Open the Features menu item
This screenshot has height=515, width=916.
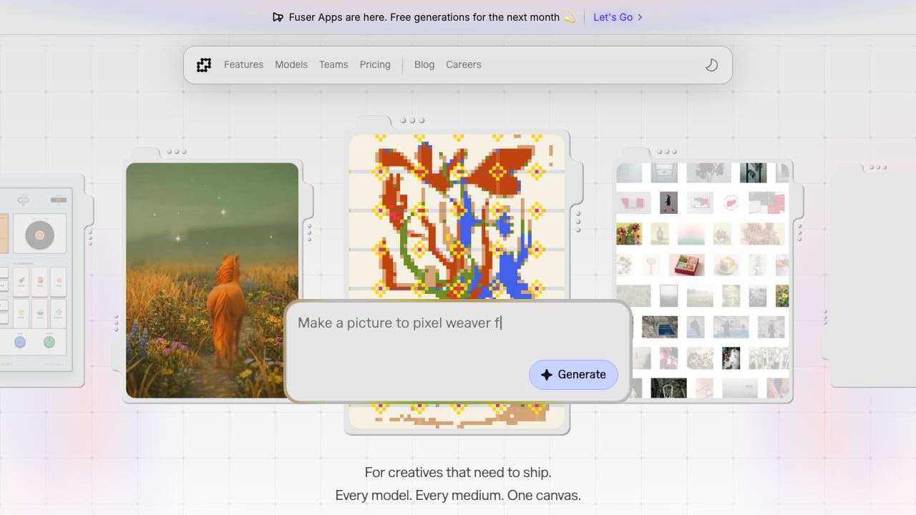coord(243,64)
